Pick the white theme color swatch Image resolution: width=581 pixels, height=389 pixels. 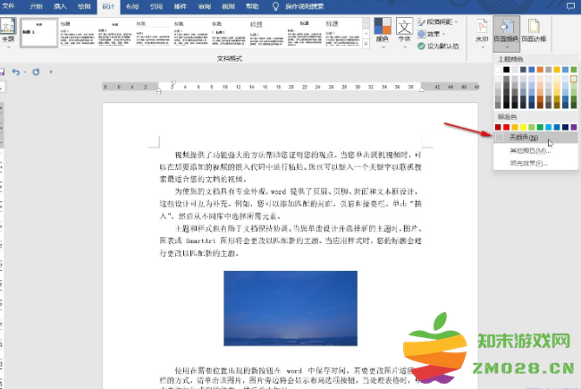[x=498, y=70]
